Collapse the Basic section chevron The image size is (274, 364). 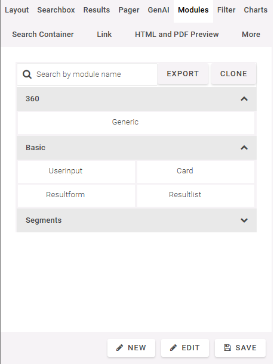(244, 148)
